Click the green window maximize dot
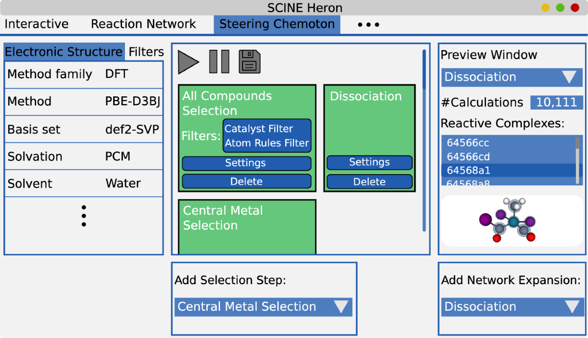 point(560,8)
